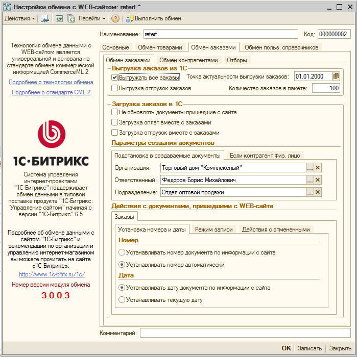
Task: Clear the Организация field with X
Action: click(x=318, y=168)
